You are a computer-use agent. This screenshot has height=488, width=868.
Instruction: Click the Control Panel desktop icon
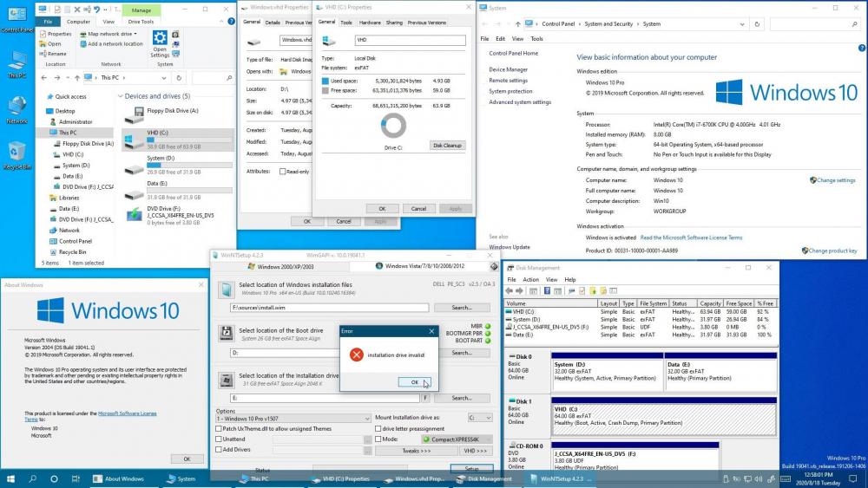click(16, 17)
